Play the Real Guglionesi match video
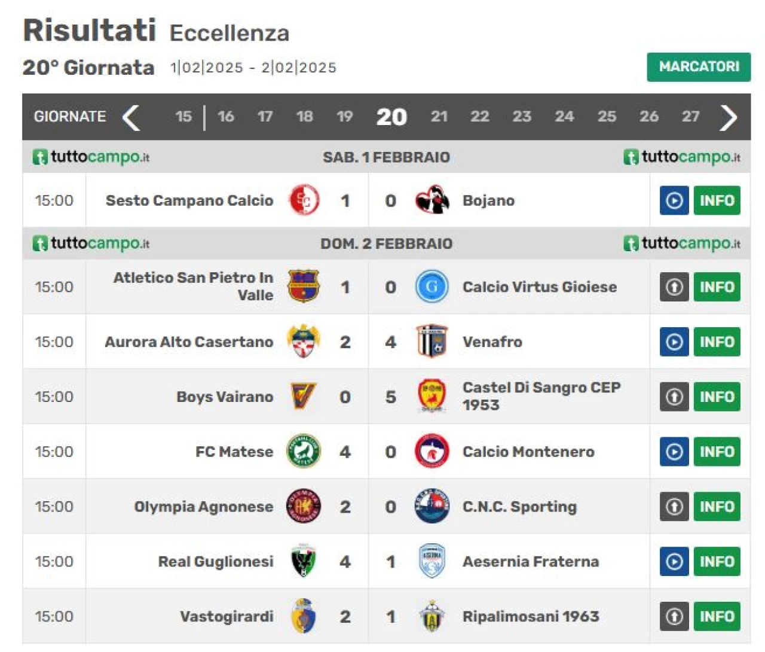The height and width of the screenshot is (652, 765). click(674, 562)
